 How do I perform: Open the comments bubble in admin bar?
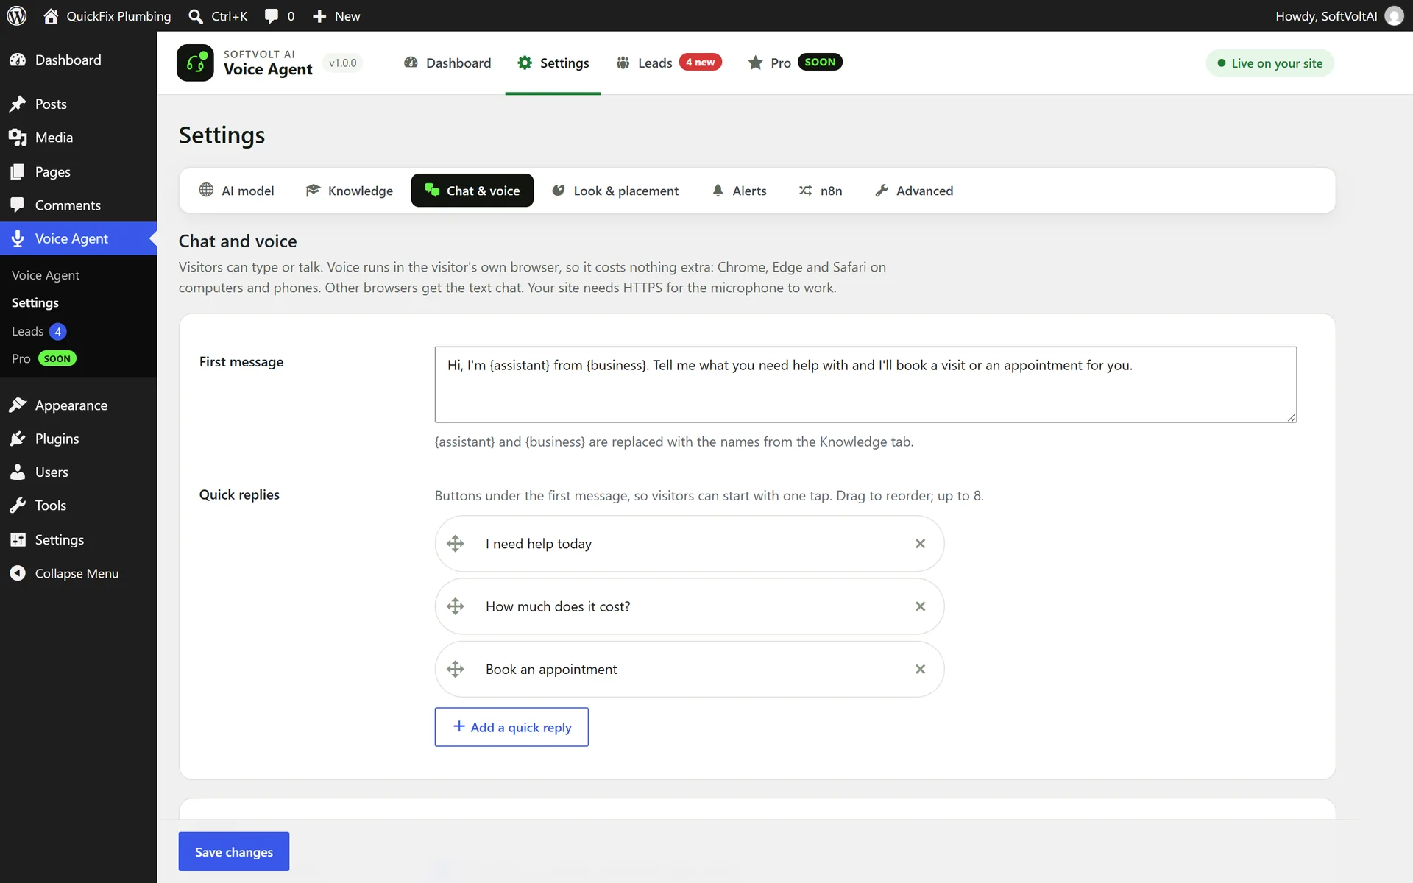(x=280, y=15)
